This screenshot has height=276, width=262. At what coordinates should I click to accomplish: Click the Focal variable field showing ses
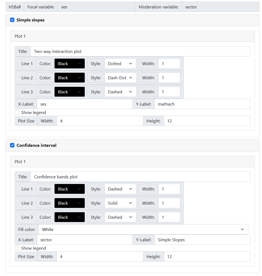pos(96,7)
